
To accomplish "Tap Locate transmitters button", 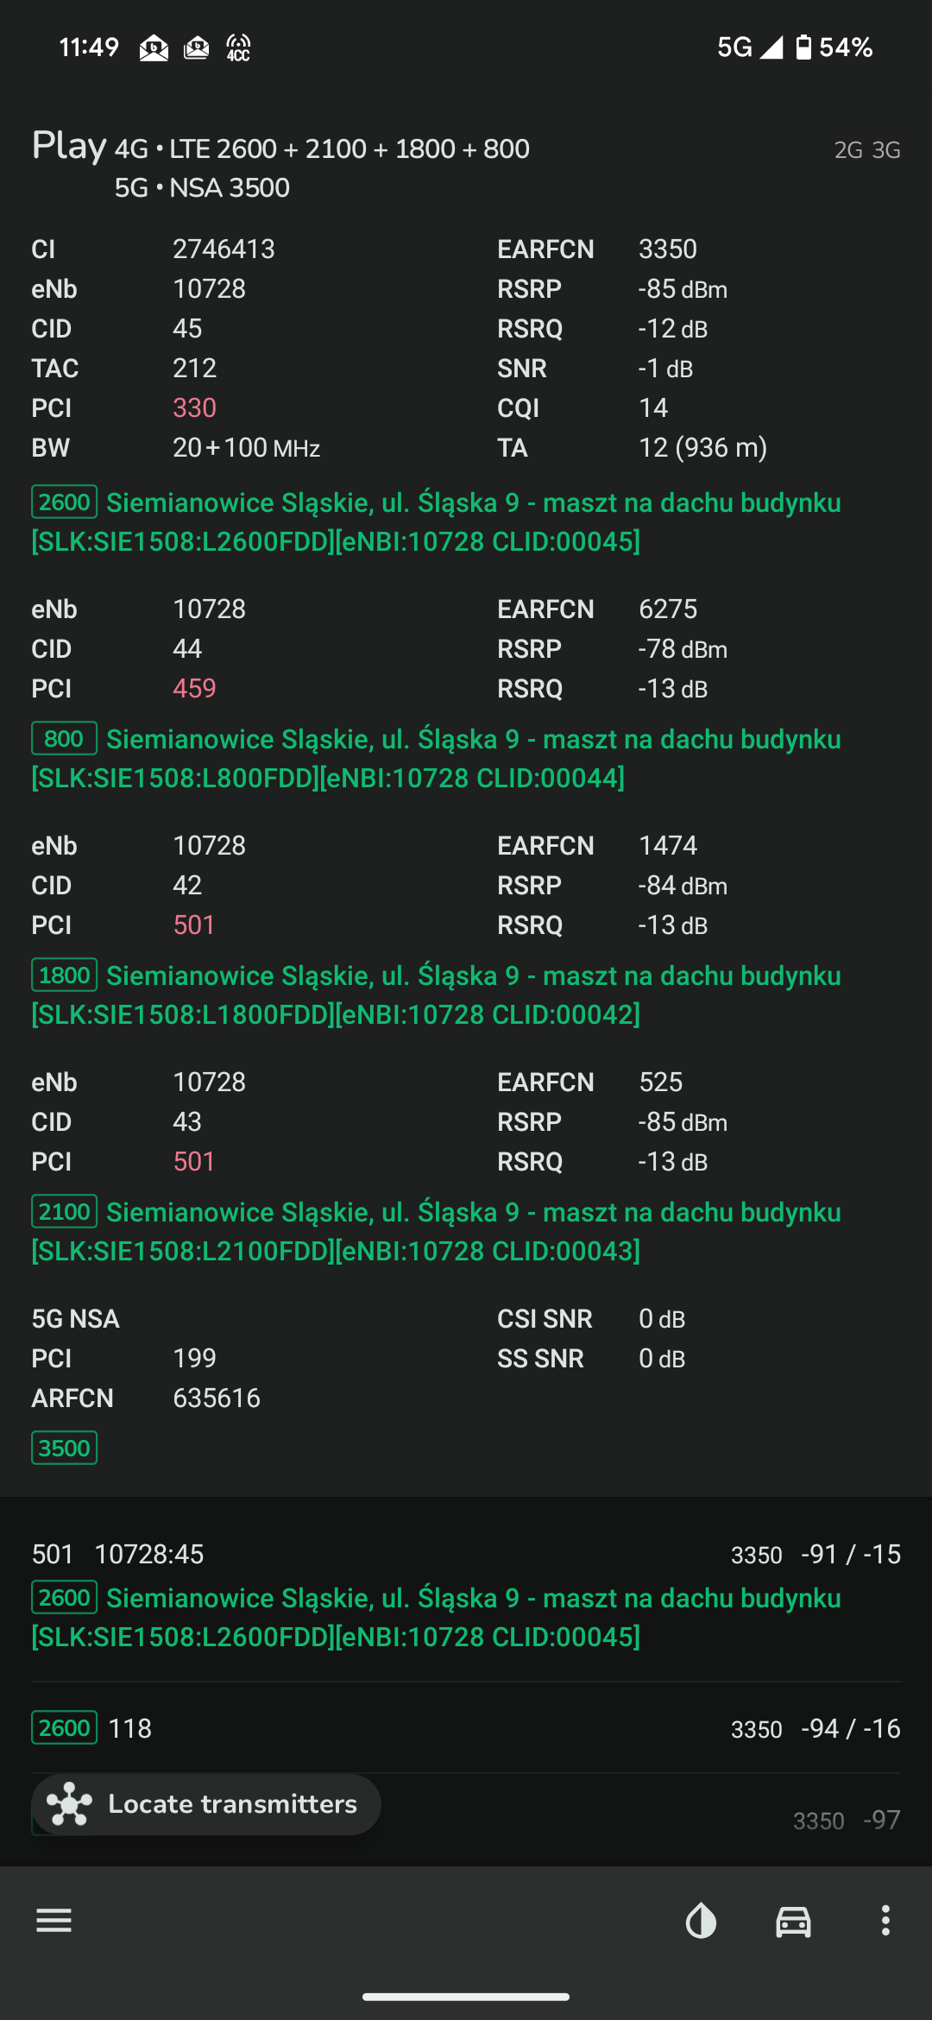I will (206, 1804).
